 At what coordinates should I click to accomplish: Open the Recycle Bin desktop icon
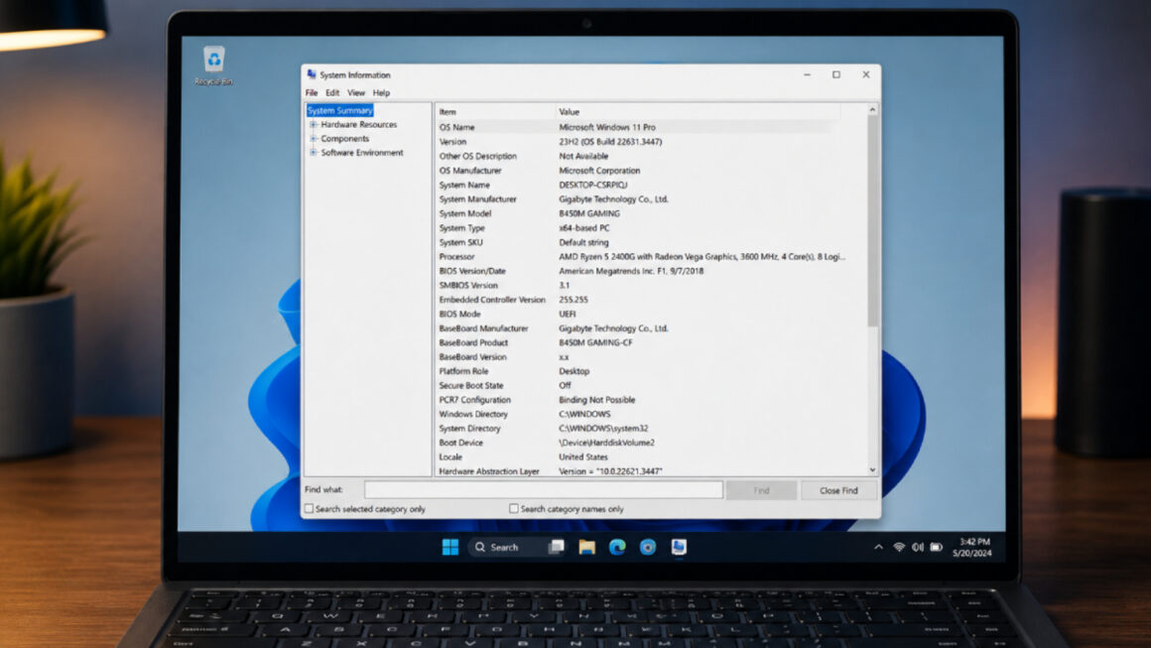point(213,66)
